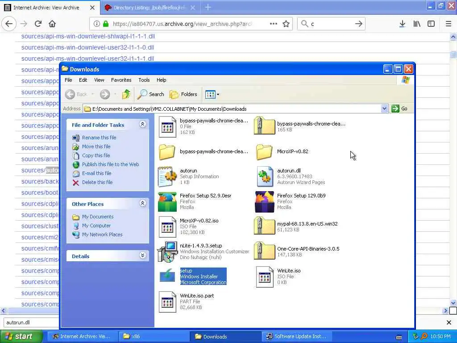Image resolution: width=457 pixels, height=343 pixels.
Task: Open My Network Places link
Action: 102,234
